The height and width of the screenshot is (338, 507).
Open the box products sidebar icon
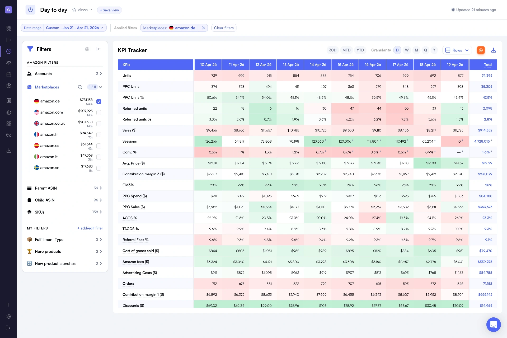9,86
